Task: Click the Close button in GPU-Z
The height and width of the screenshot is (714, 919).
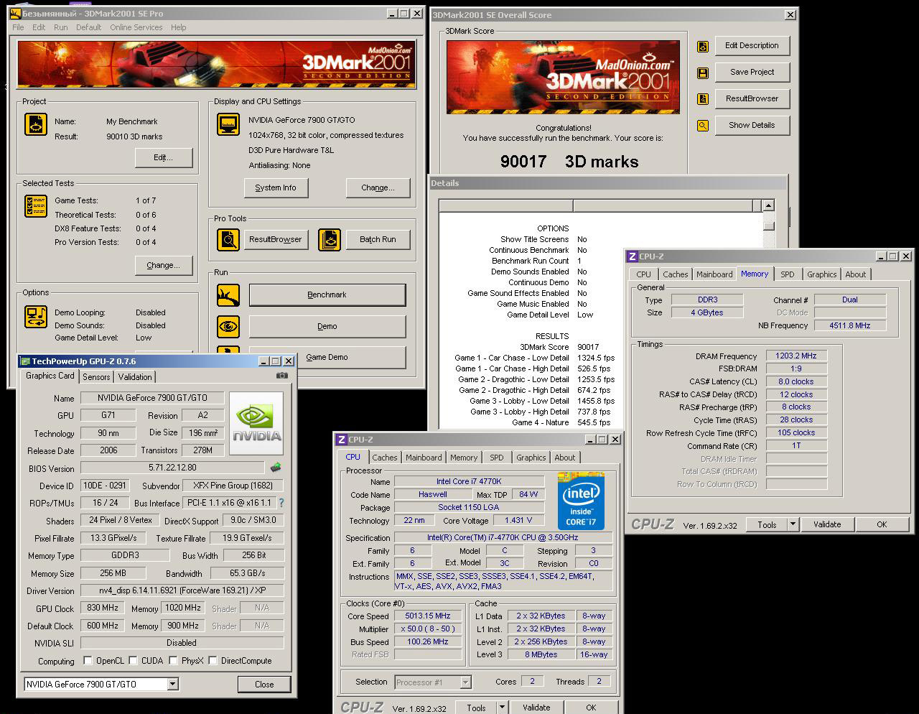Action: click(x=264, y=685)
